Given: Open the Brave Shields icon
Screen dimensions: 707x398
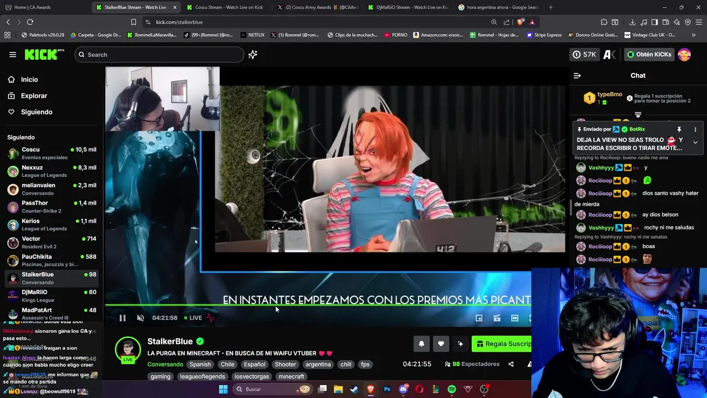Looking at the screenshot, I should pyautogui.click(x=520, y=22).
